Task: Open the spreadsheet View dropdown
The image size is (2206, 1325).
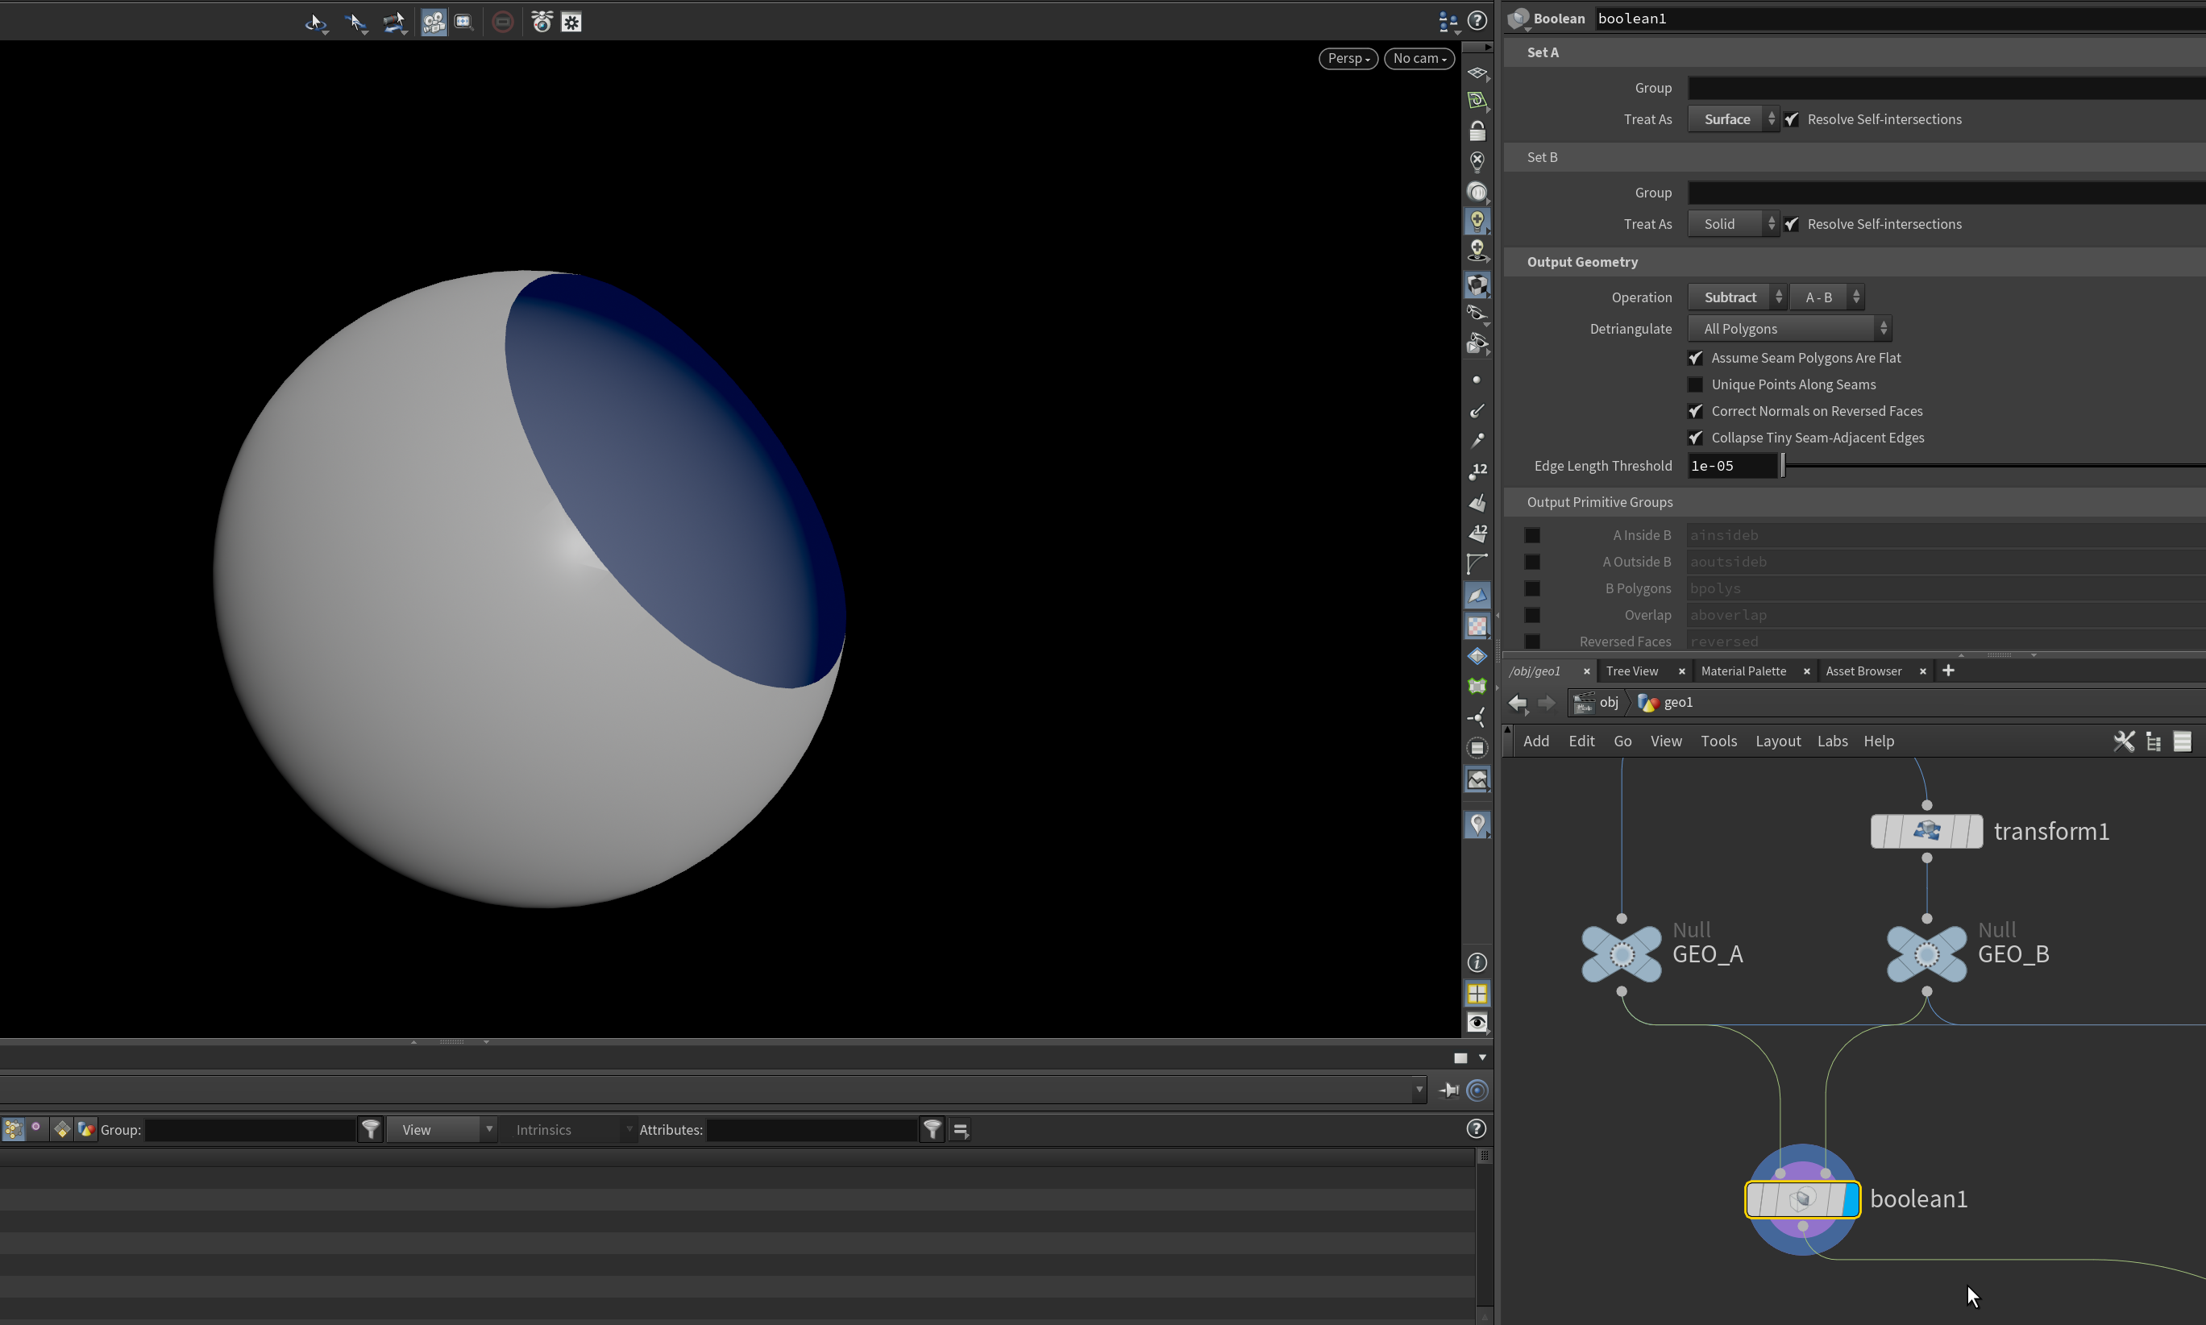Action: [442, 1130]
